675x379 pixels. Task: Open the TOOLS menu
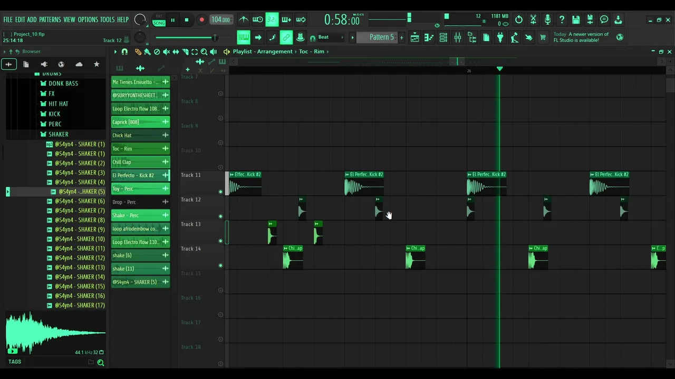[107, 20]
